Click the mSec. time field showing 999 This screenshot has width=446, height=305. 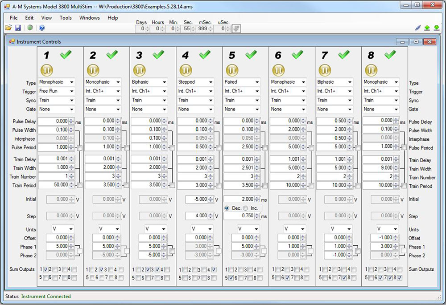(205, 28)
